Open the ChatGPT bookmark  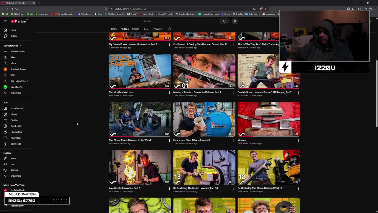pyautogui.click(x=133, y=14)
